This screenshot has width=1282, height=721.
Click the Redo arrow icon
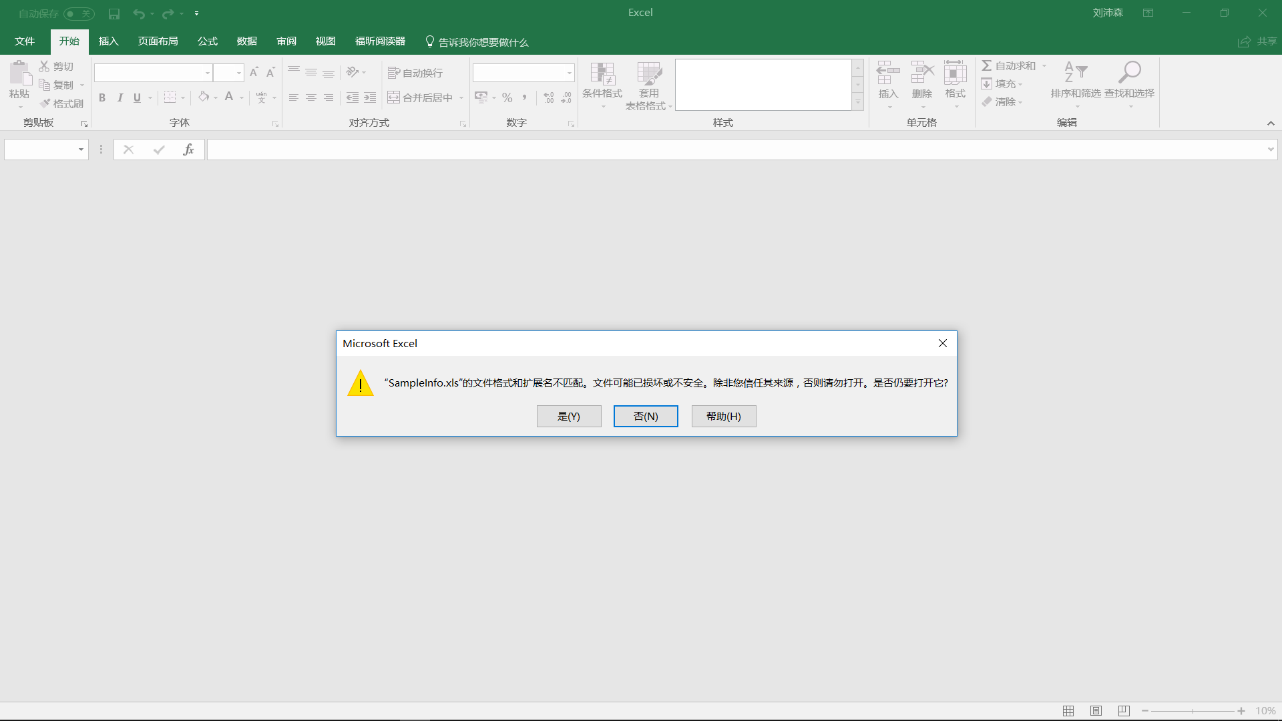(x=168, y=13)
